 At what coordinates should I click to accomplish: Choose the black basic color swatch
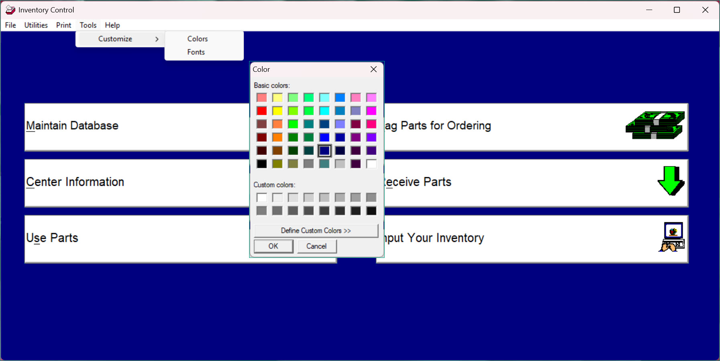(x=262, y=164)
